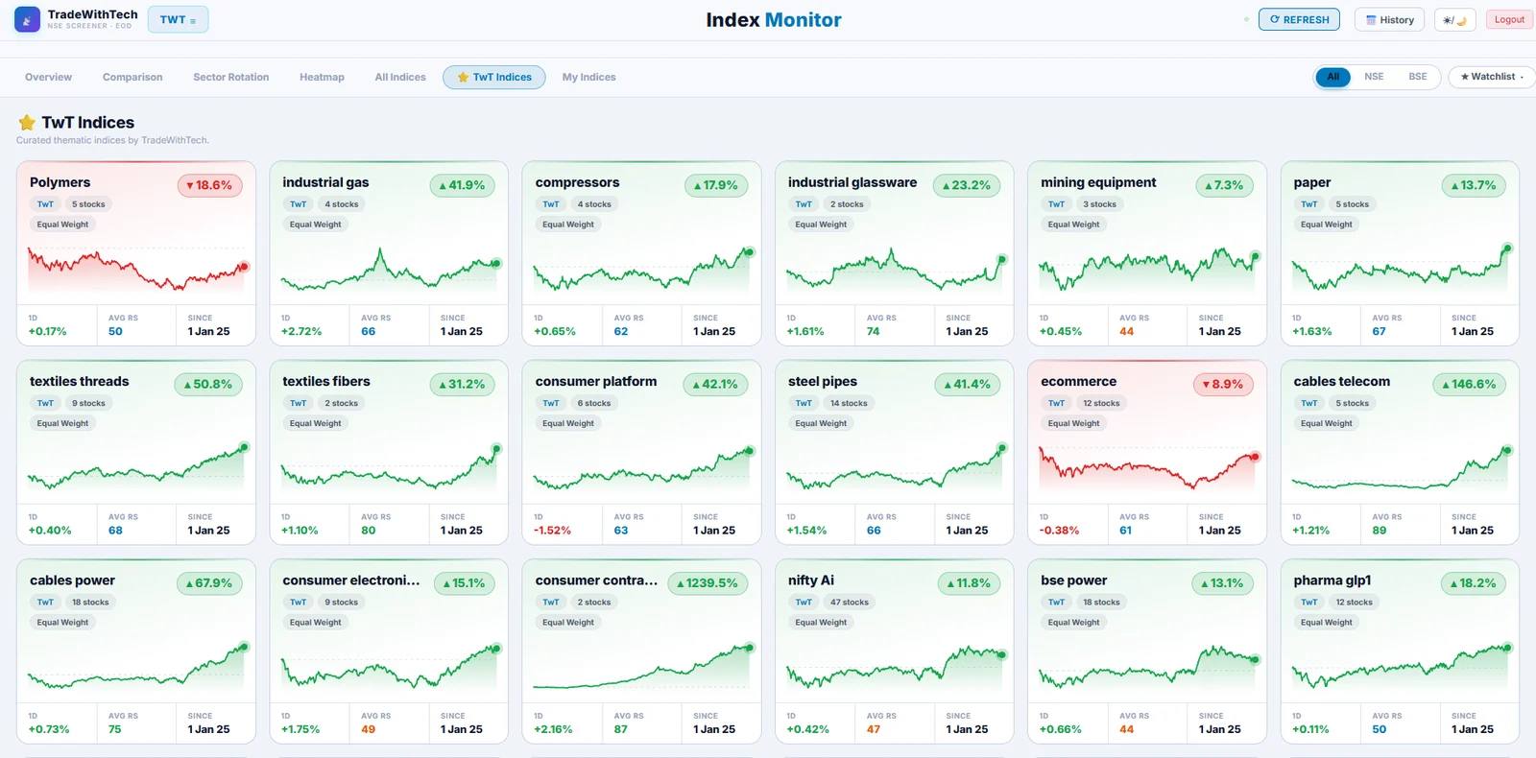
Task: Open the History view
Action: (x=1389, y=20)
